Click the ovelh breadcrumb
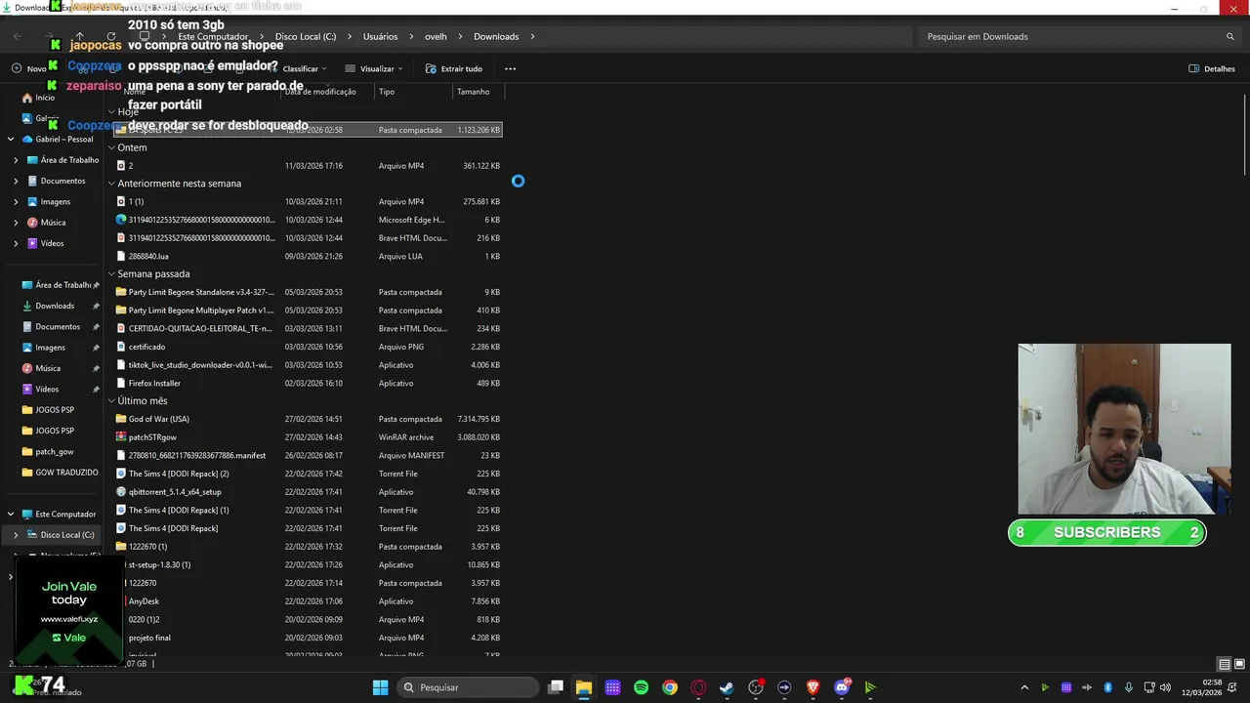Image resolution: width=1250 pixels, height=703 pixels. point(436,36)
